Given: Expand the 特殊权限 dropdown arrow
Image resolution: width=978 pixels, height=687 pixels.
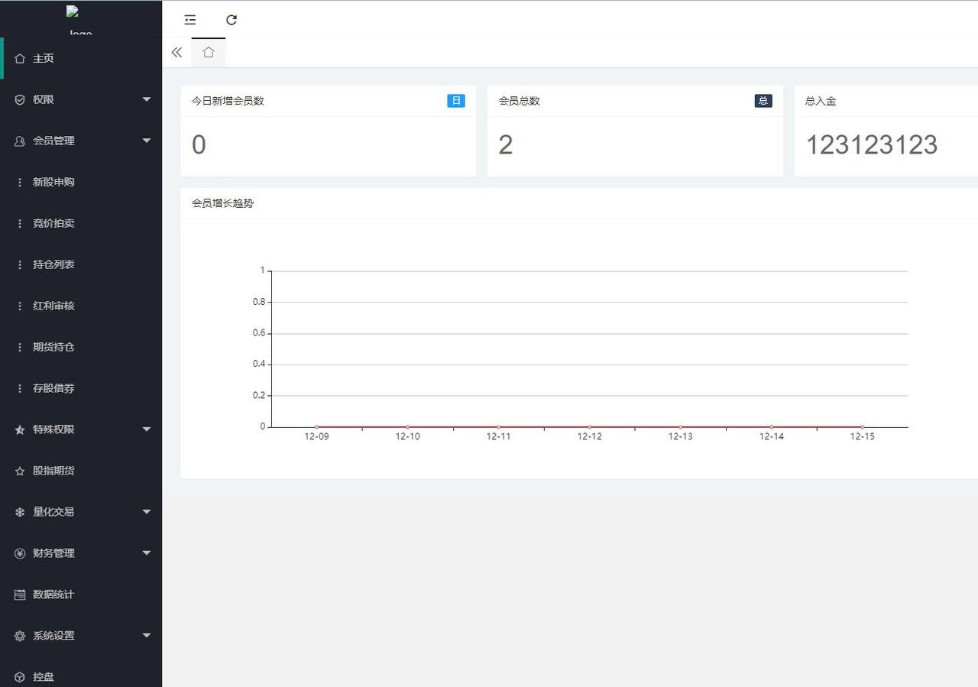Looking at the screenshot, I should 147,429.
